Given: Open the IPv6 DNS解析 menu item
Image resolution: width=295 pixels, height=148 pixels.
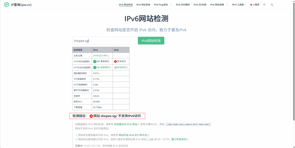Looking at the screenshot, I should [x=183, y=5].
